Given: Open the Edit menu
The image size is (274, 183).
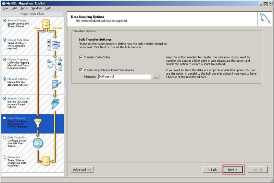Looking at the screenshot, I should pos(14,8).
